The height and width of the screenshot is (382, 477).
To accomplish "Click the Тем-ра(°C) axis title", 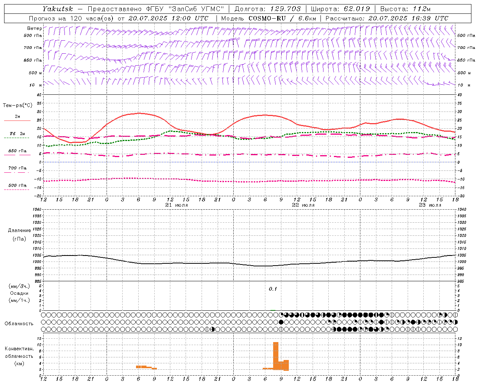I will (x=18, y=106).
